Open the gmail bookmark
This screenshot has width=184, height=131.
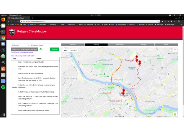[105, 25]
